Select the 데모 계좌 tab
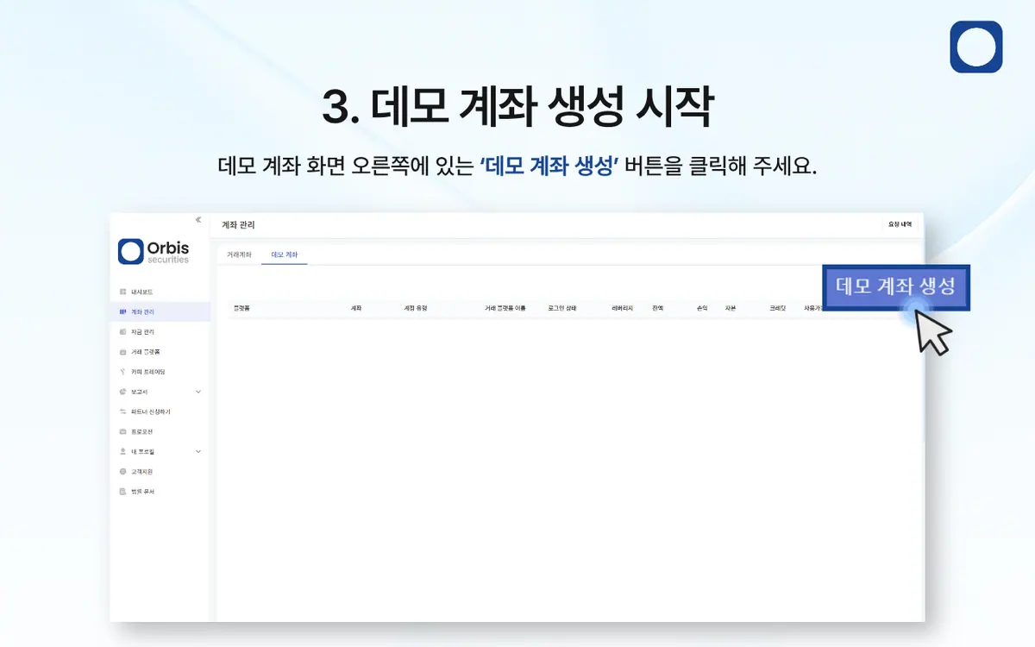This screenshot has width=1035, height=647. pos(284,255)
